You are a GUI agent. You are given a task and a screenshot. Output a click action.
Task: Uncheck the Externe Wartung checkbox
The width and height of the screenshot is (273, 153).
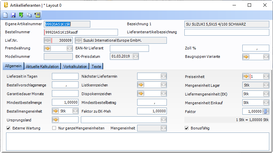(x=9, y=128)
